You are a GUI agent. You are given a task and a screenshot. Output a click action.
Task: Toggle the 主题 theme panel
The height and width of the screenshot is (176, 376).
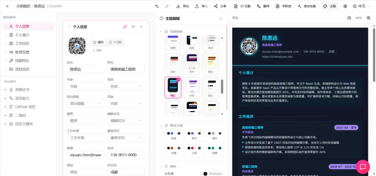(329, 6)
